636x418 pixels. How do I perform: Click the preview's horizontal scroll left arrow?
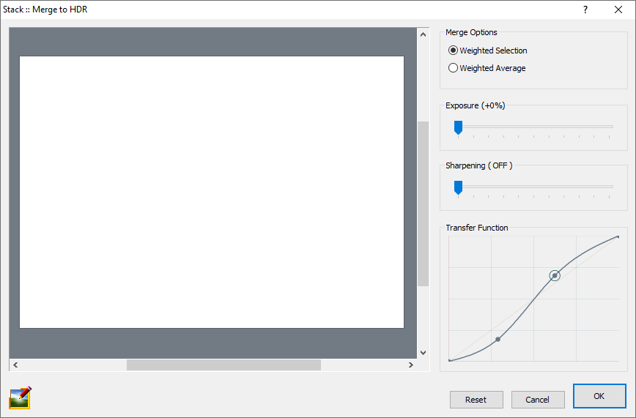coord(15,365)
